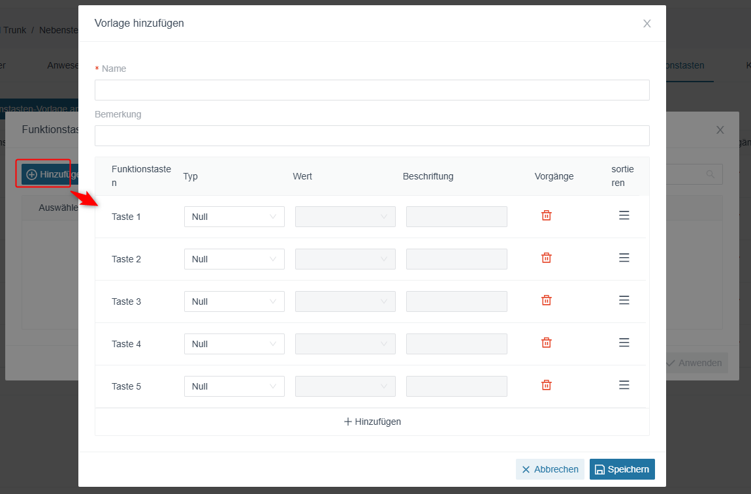This screenshot has height=494, width=751.
Task: Click the Taste 3 label
Action: 126,301
